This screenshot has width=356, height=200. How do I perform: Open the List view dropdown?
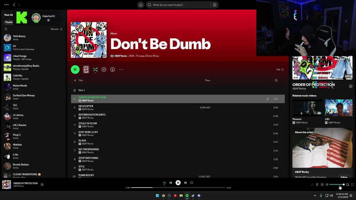(x=280, y=69)
